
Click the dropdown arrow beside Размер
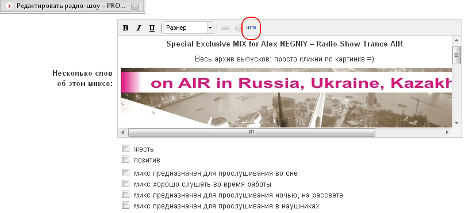(x=210, y=28)
